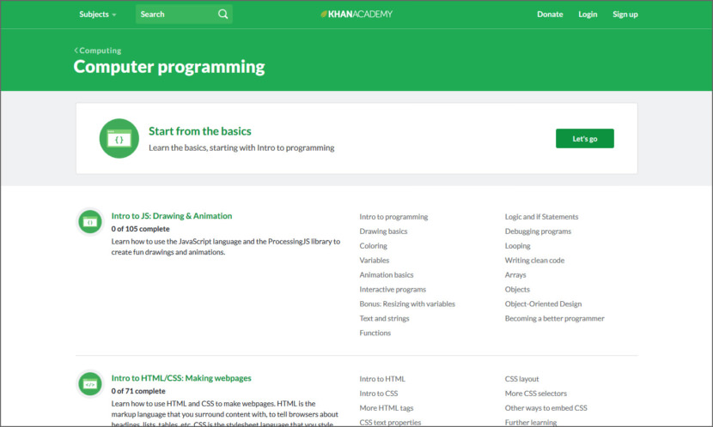Click the Start from the basics circle icon
713x427 pixels.
click(x=119, y=138)
